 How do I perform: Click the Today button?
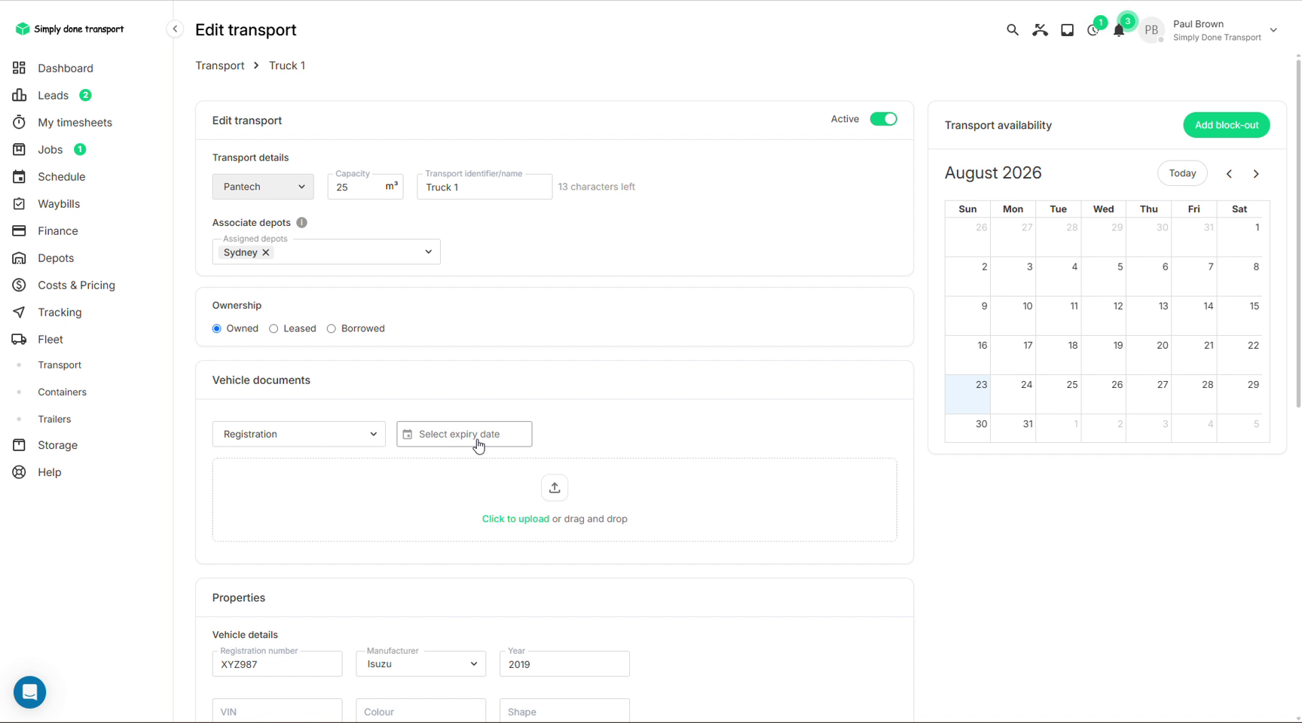click(1182, 173)
